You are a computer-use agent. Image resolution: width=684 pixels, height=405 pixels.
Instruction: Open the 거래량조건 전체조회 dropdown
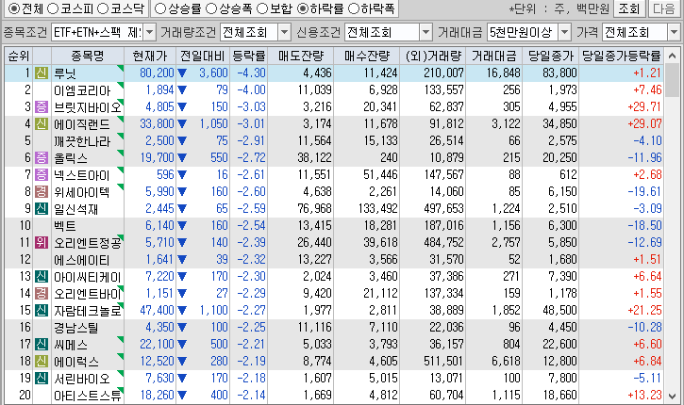click(284, 32)
